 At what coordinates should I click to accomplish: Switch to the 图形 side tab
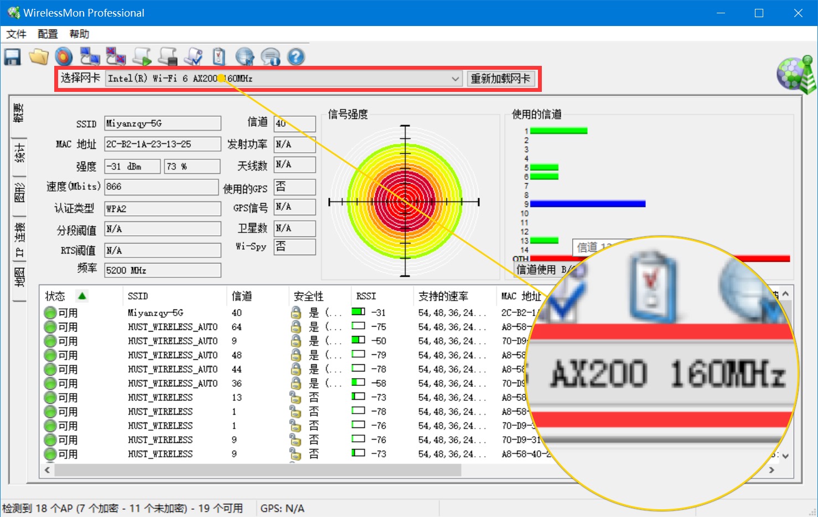[x=19, y=193]
